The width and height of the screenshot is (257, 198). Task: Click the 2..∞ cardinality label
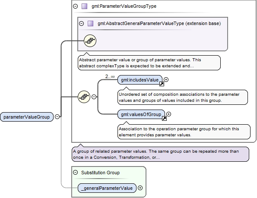point(110,76)
